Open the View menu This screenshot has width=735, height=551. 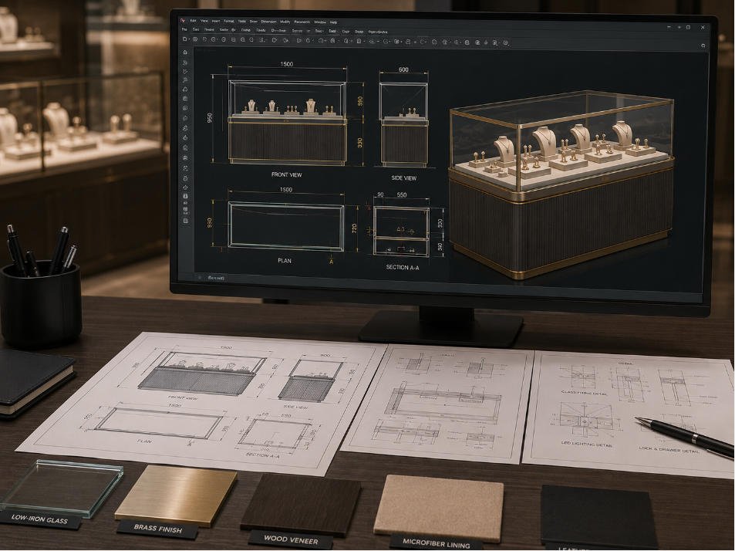pyautogui.click(x=204, y=22)
